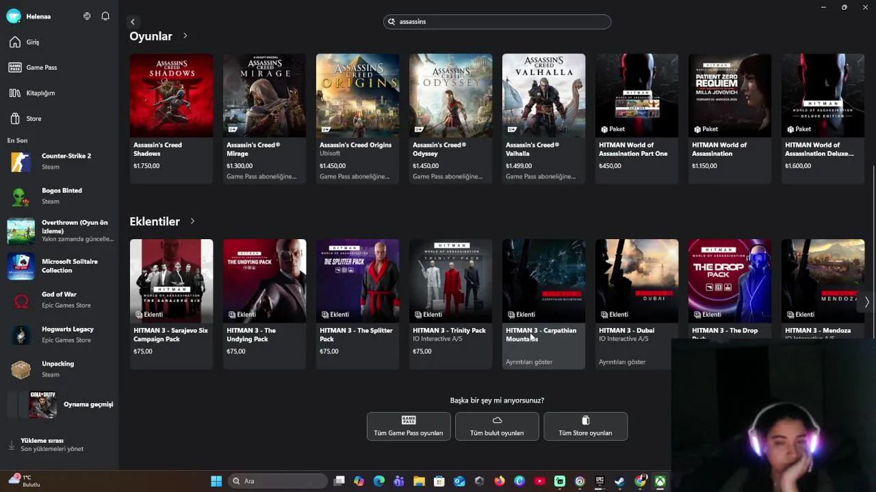Image resolution: width=876 pixels, height=492 pixels.
Task: Open Bogos Binted in recent list
Action: (59, 196)
